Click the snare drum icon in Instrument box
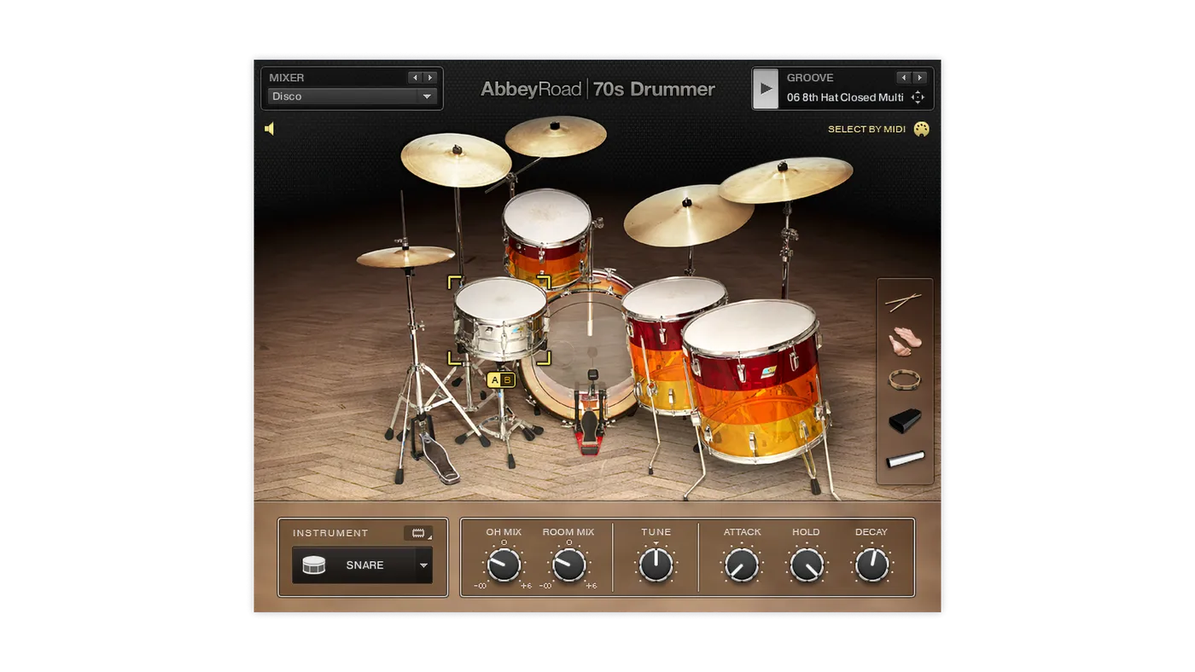Screen dimensions: 1195x672 tap(314, 565)
